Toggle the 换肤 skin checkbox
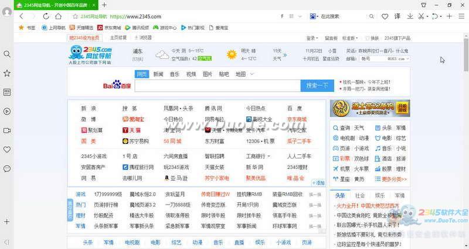 (368, 38)
